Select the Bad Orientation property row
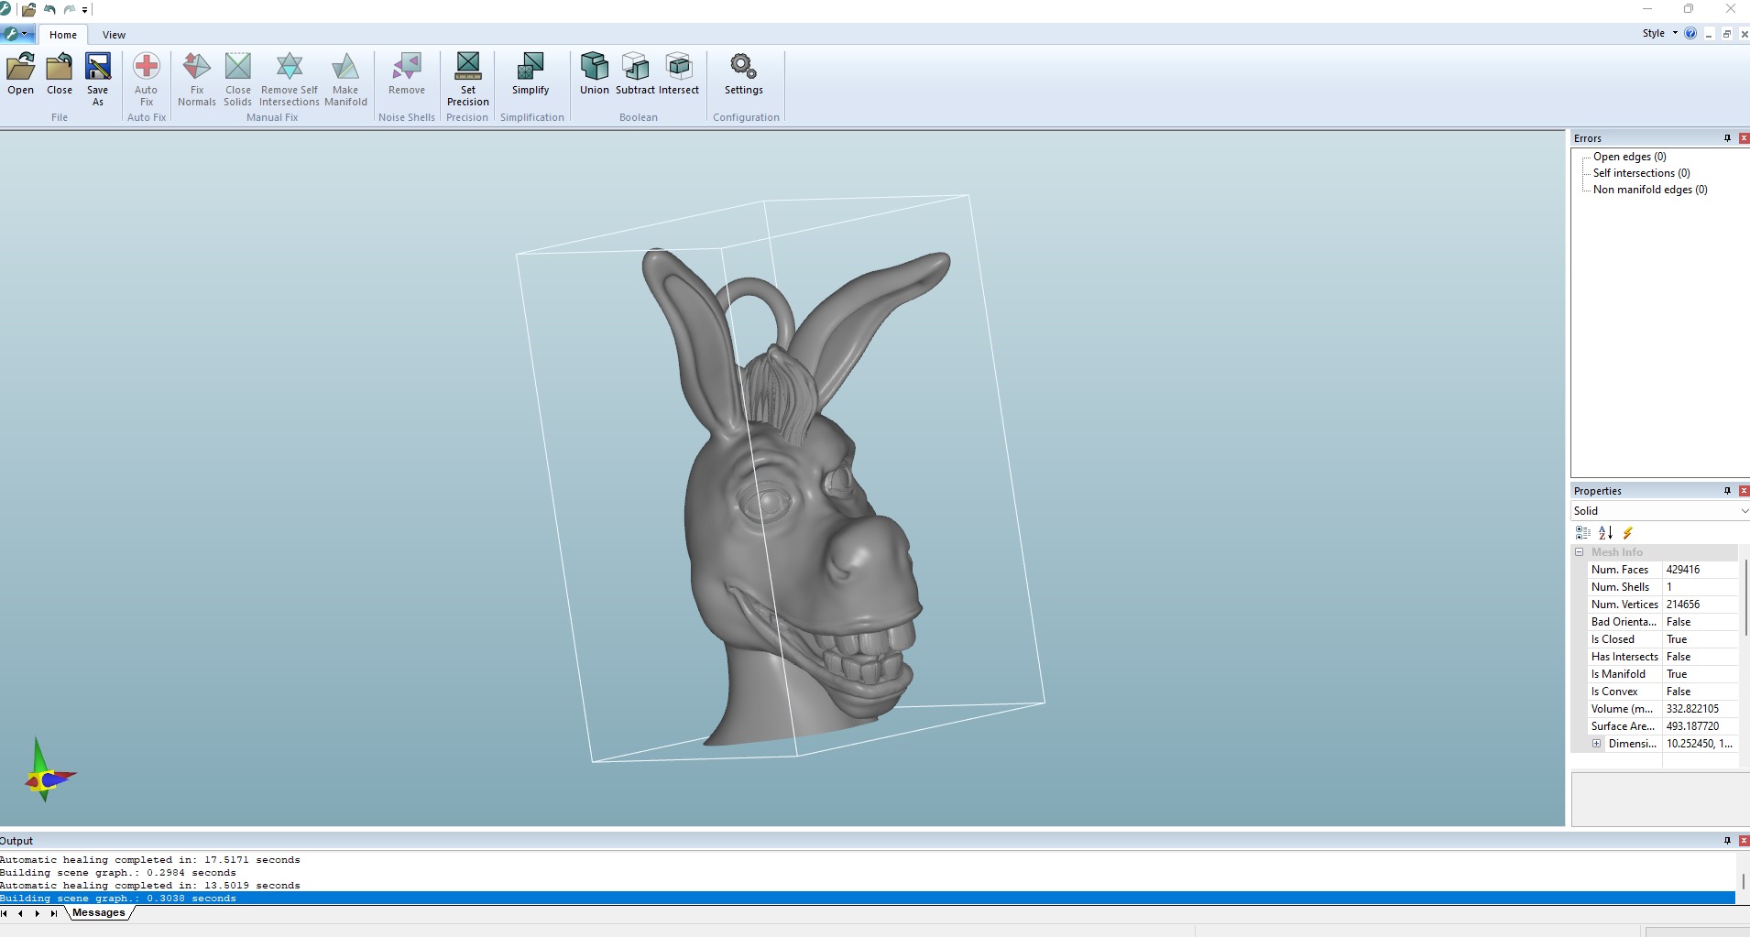This screenshot has height=937, width=1750. click(1663, 622)
